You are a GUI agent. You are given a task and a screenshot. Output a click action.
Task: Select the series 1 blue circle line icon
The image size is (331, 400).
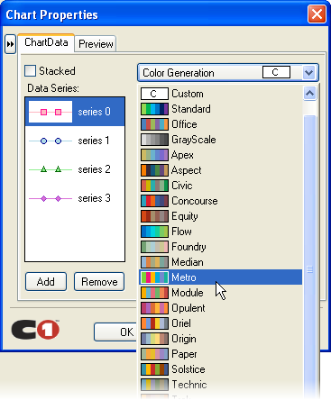click(x=51, y=141)
